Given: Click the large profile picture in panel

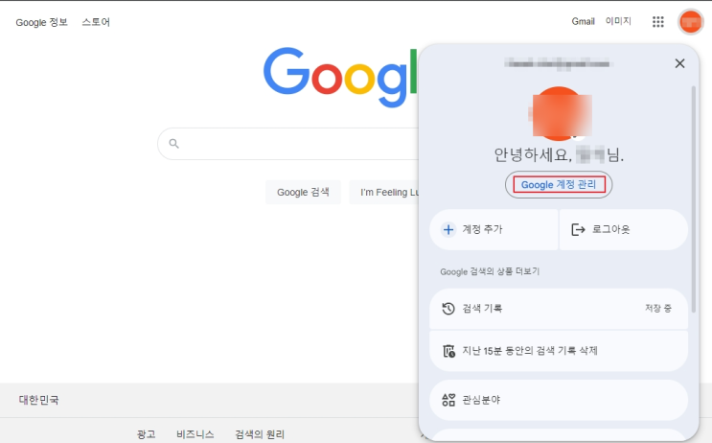Looking at the screenshot, I should [560, 113].
